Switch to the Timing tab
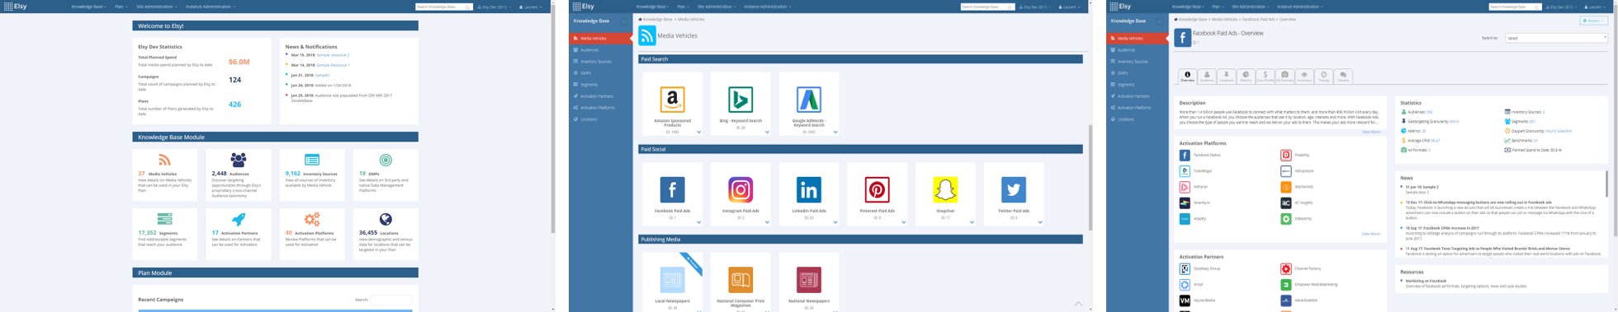This screenshot has width=1618, height=312. (1323, 77)
